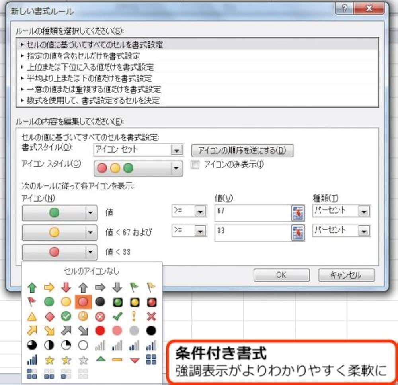This screenshot has height=385, width=398.
Task: Select the red X icon
Action: pos(151,316)
